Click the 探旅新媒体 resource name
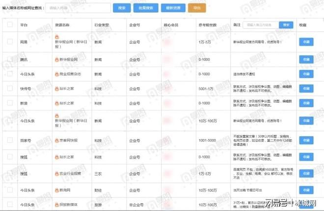This screenshot has width=324, height=211. coord(68,205)
